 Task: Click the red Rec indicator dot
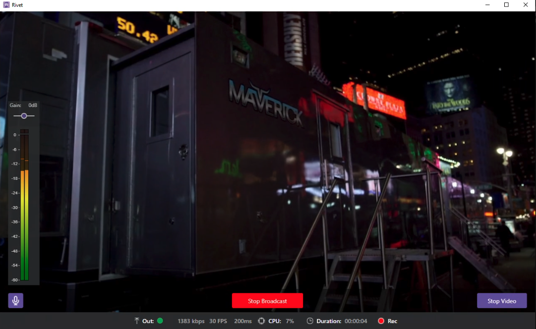(381, 321)
